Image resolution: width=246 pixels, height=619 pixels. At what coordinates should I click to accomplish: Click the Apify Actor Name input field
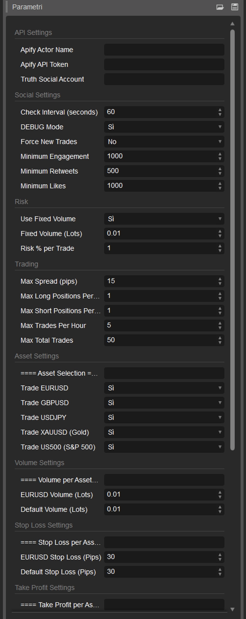(x=164, y=50)
